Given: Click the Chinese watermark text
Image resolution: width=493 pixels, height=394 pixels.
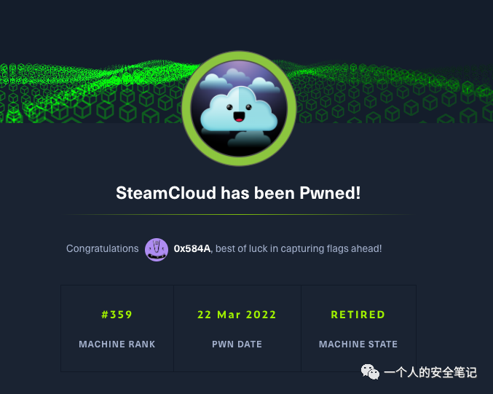Looking at the screenshot, I should tap(430, 372).
